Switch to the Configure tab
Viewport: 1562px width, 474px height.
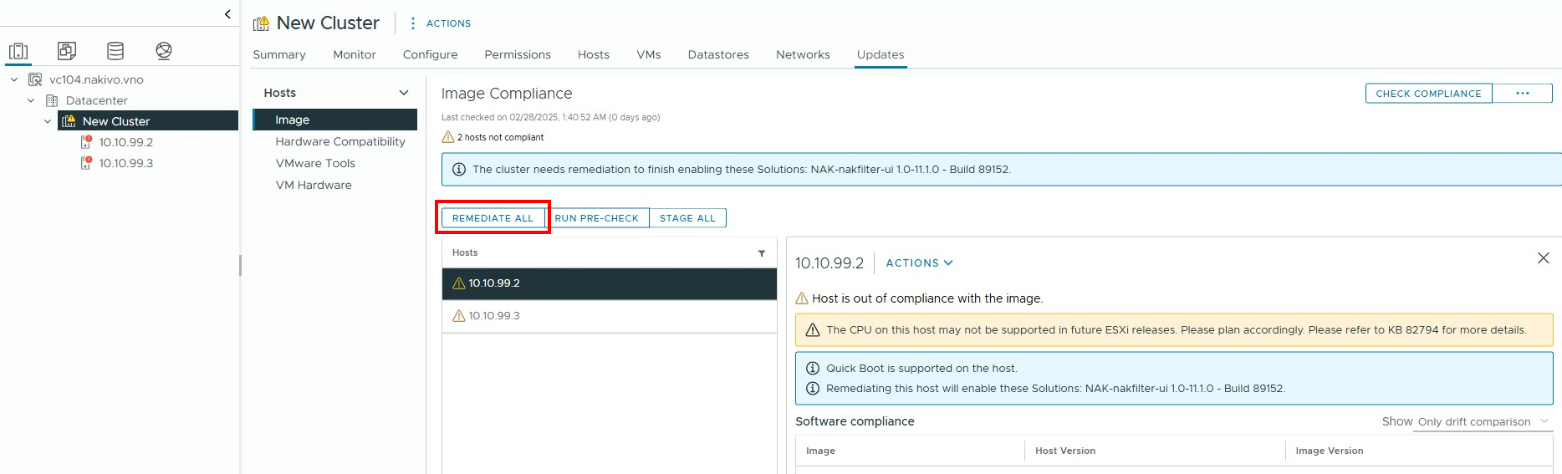(430, 54)
